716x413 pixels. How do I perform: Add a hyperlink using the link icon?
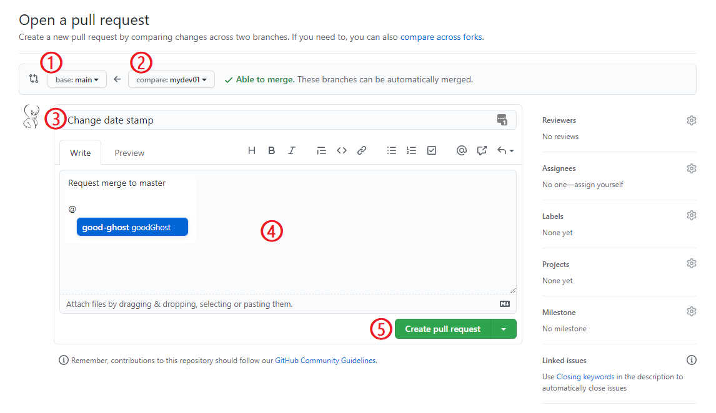point(362,150)
